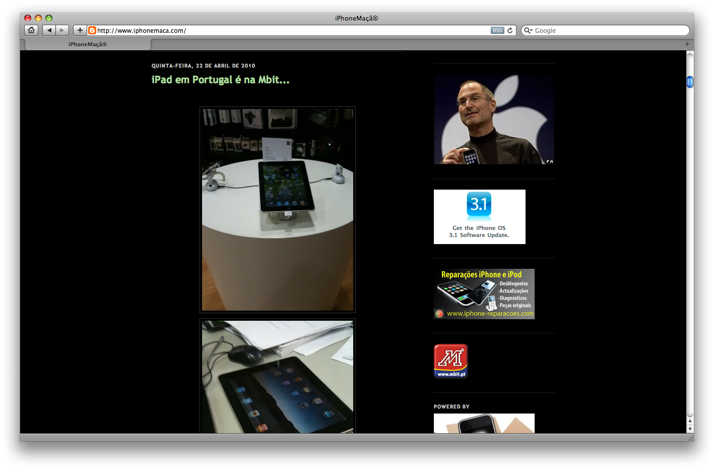Navigate forward with the forward arrow

point(62,30)
